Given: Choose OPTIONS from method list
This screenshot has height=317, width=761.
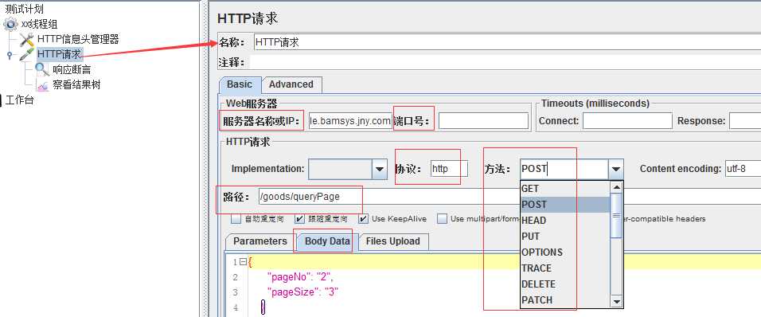Looking at the screenshot, I should coord(565,252).
